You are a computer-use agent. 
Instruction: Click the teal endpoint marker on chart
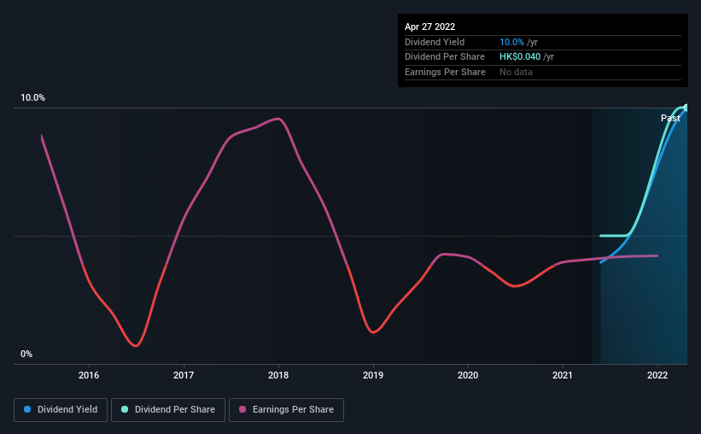point(686,107)
